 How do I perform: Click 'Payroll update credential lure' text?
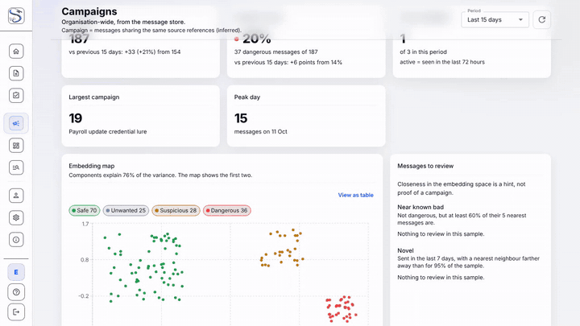108,131
